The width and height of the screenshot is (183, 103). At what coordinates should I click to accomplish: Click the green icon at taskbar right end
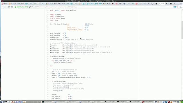pos(181,102)
